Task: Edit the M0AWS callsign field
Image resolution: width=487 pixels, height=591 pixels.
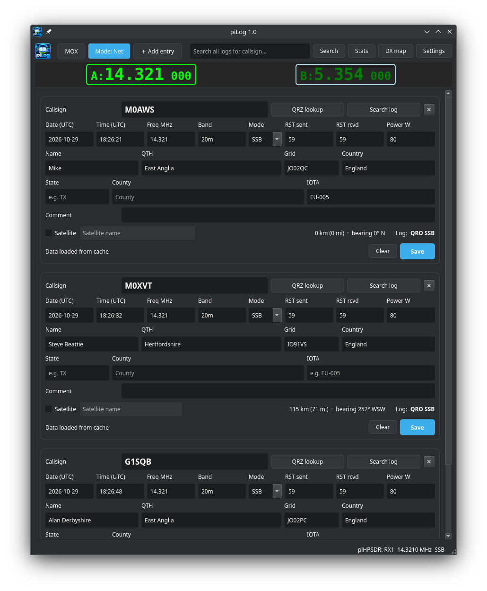Action: (195, 109)
